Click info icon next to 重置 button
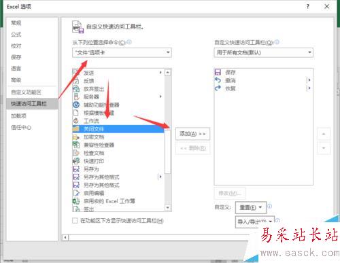This screenshot has width=340, height=263. point(269,207)
